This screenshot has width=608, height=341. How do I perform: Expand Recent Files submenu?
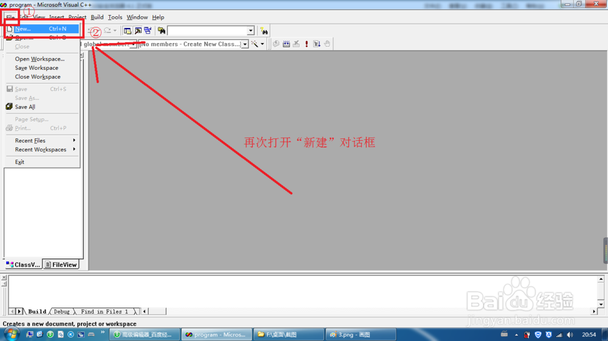tap(42, 141)
